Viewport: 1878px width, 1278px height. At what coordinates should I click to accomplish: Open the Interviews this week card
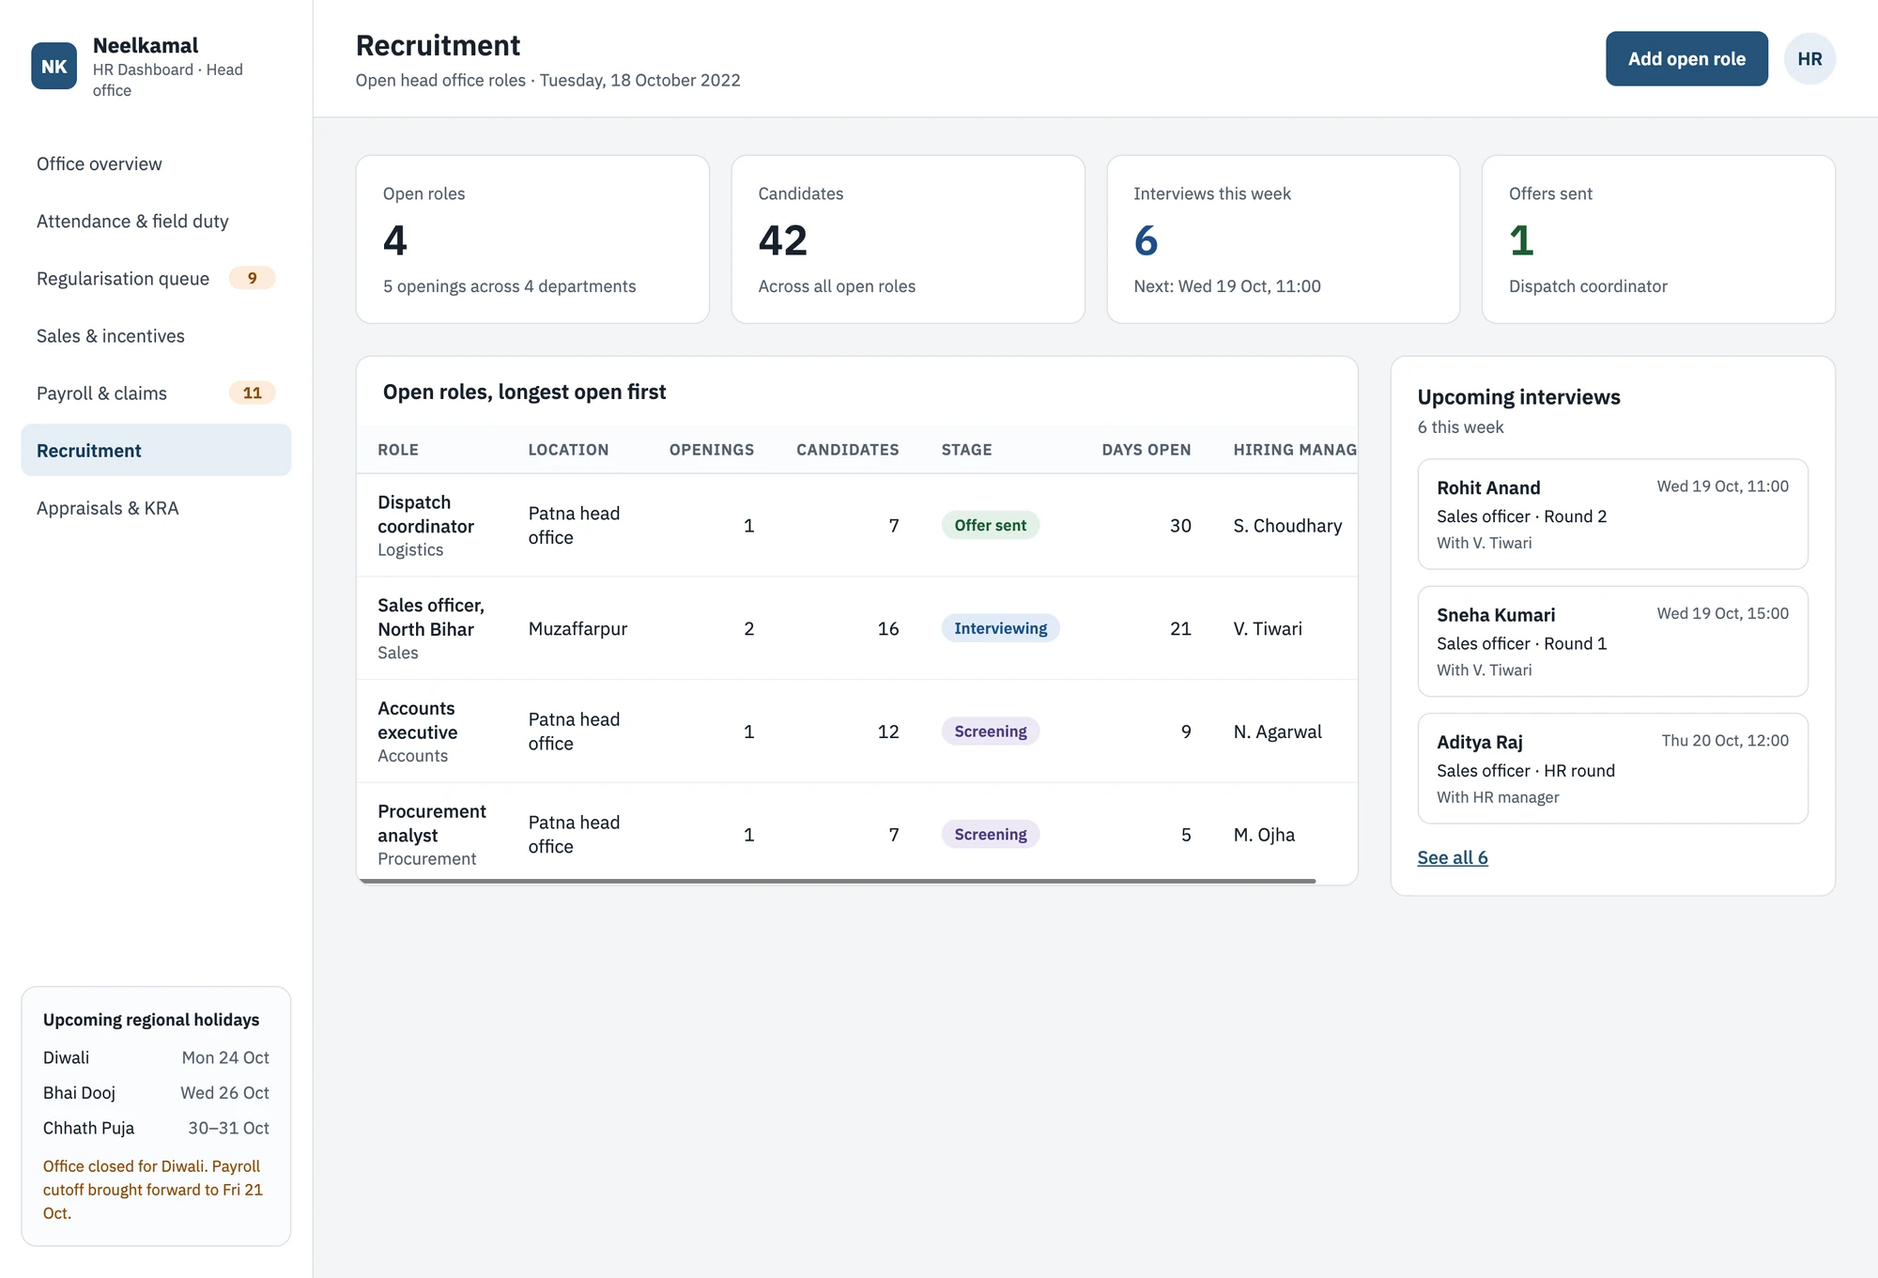click(1283, 239)
